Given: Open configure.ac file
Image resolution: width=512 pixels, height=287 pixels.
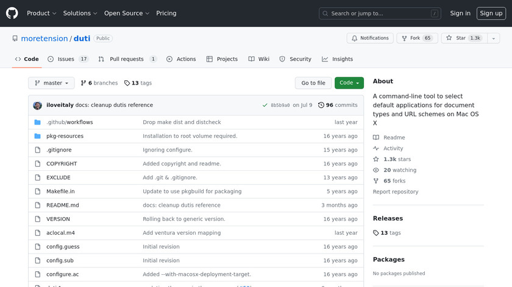Looking at the screenshot, I should click(62, 274).
